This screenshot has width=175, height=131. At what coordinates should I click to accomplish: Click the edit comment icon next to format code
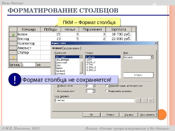(x=144, y=101)
